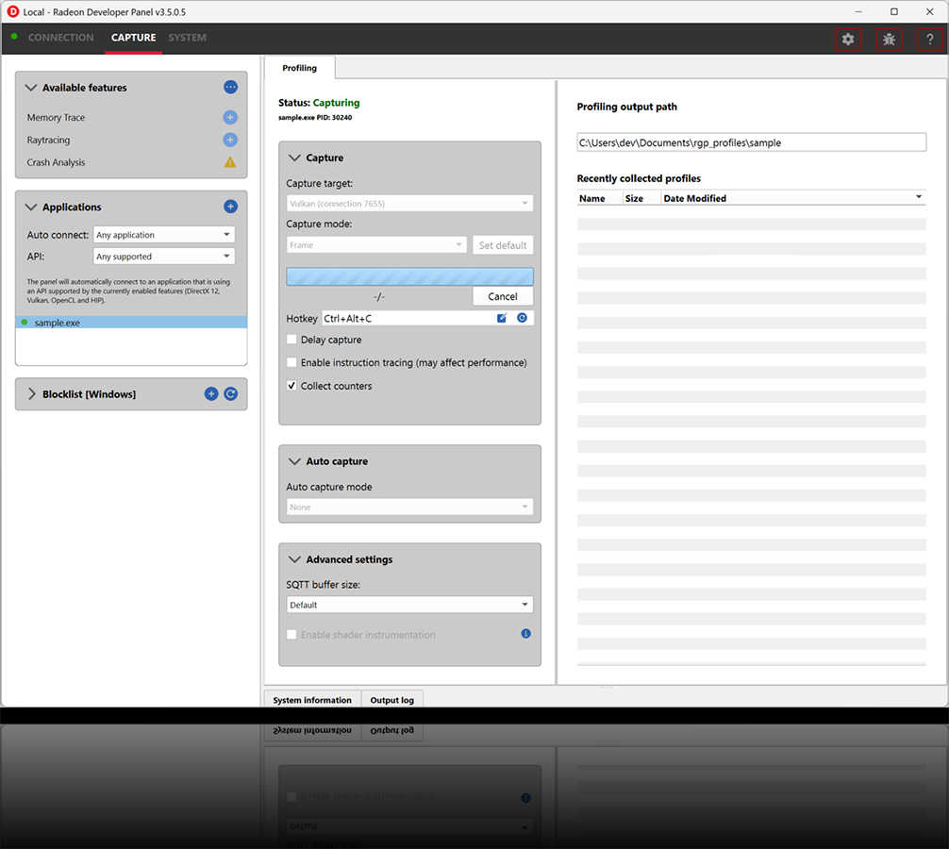Click the capture progress bar
Screen dimensions: 949x849
click(409, 276)
